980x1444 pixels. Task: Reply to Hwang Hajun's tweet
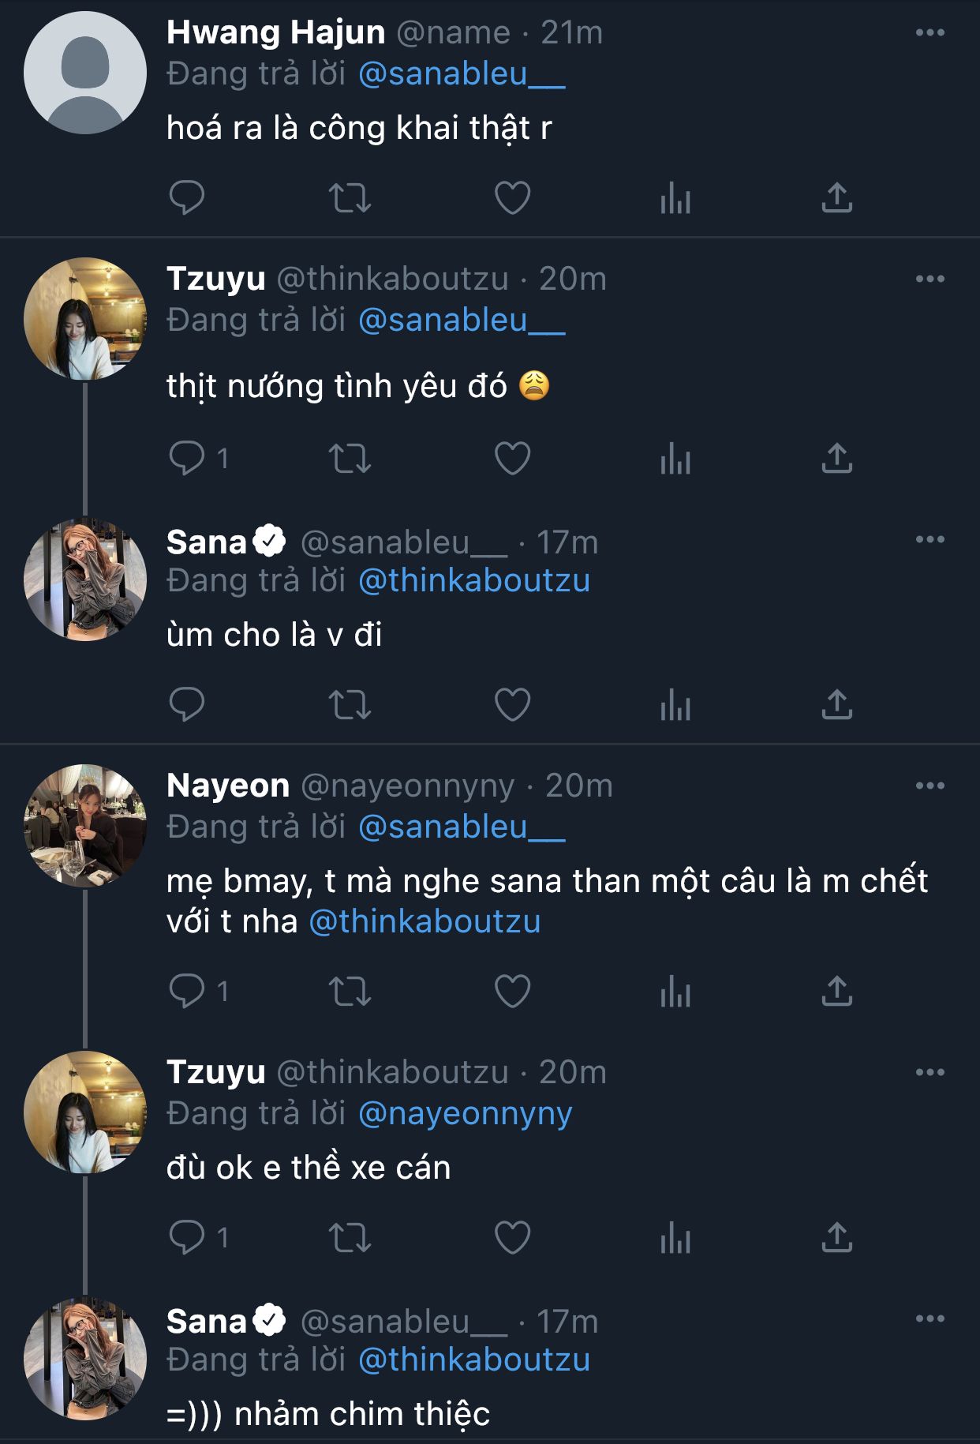point(187,197)
